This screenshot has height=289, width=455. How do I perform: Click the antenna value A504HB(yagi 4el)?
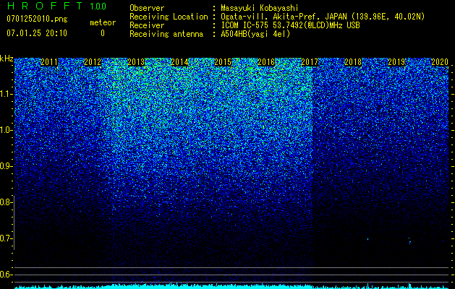coord(255,34)
